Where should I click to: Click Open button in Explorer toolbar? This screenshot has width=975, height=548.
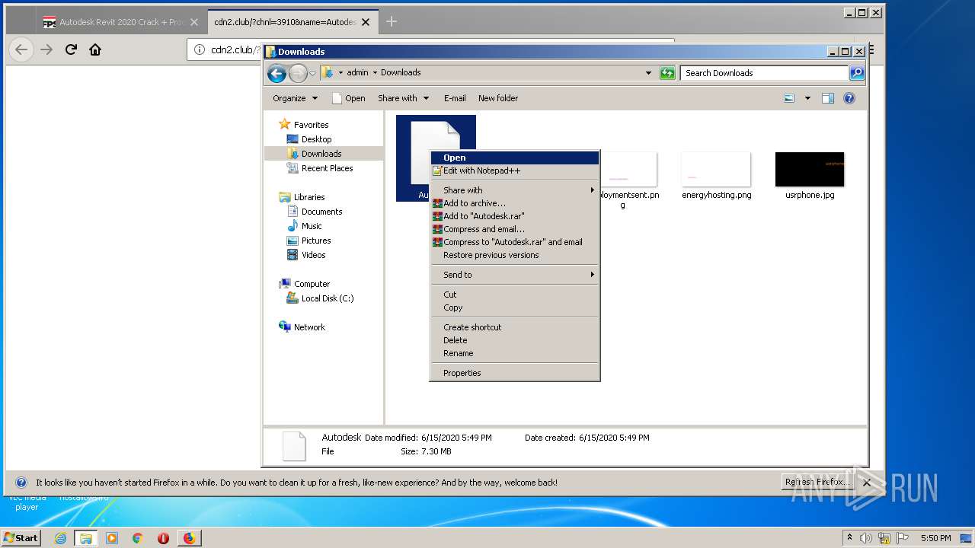pos(349,98)
